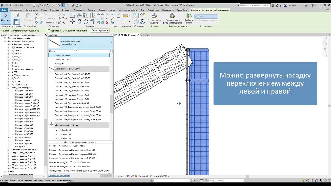Select Насадка I ПББ 900 in project browser
331x186 pixels.
tap(24, 97)
